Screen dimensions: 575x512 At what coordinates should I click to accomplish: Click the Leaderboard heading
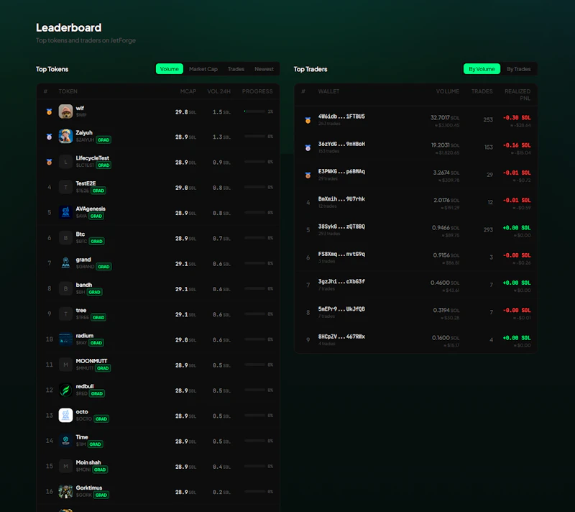68,27
